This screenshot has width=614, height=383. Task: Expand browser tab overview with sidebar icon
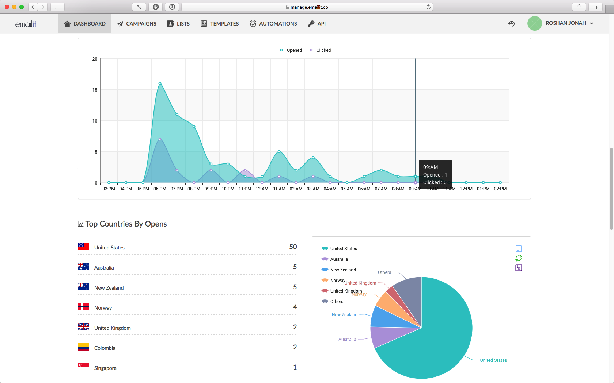click(x=57, y=7)
